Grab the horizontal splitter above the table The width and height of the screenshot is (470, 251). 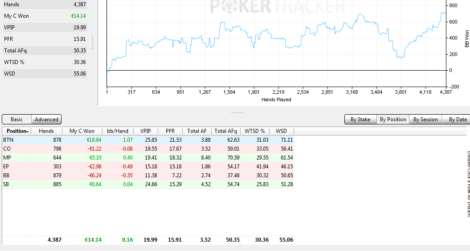point(238,113)
